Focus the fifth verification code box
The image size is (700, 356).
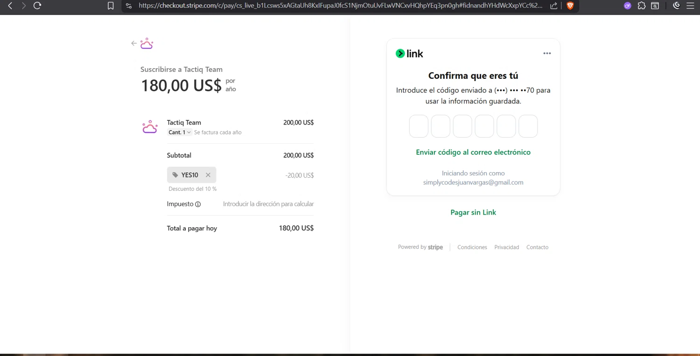(x=506, y=126)
